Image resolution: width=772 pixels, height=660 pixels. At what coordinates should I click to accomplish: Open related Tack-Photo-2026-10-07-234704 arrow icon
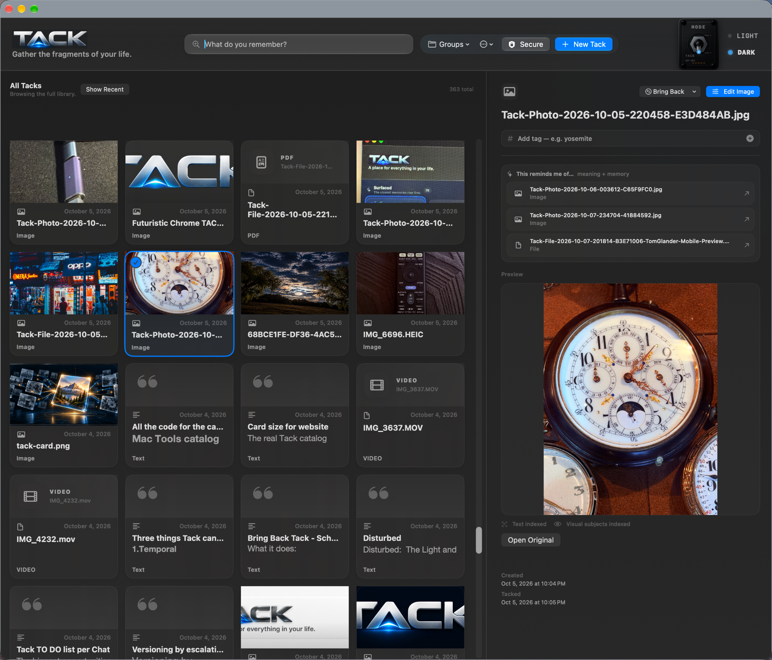coord(746,219)
